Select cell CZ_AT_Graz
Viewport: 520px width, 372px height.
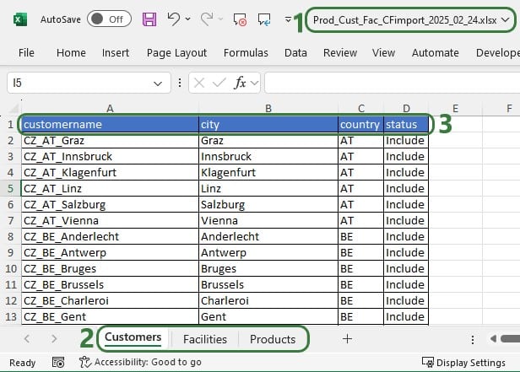[110, 141]
